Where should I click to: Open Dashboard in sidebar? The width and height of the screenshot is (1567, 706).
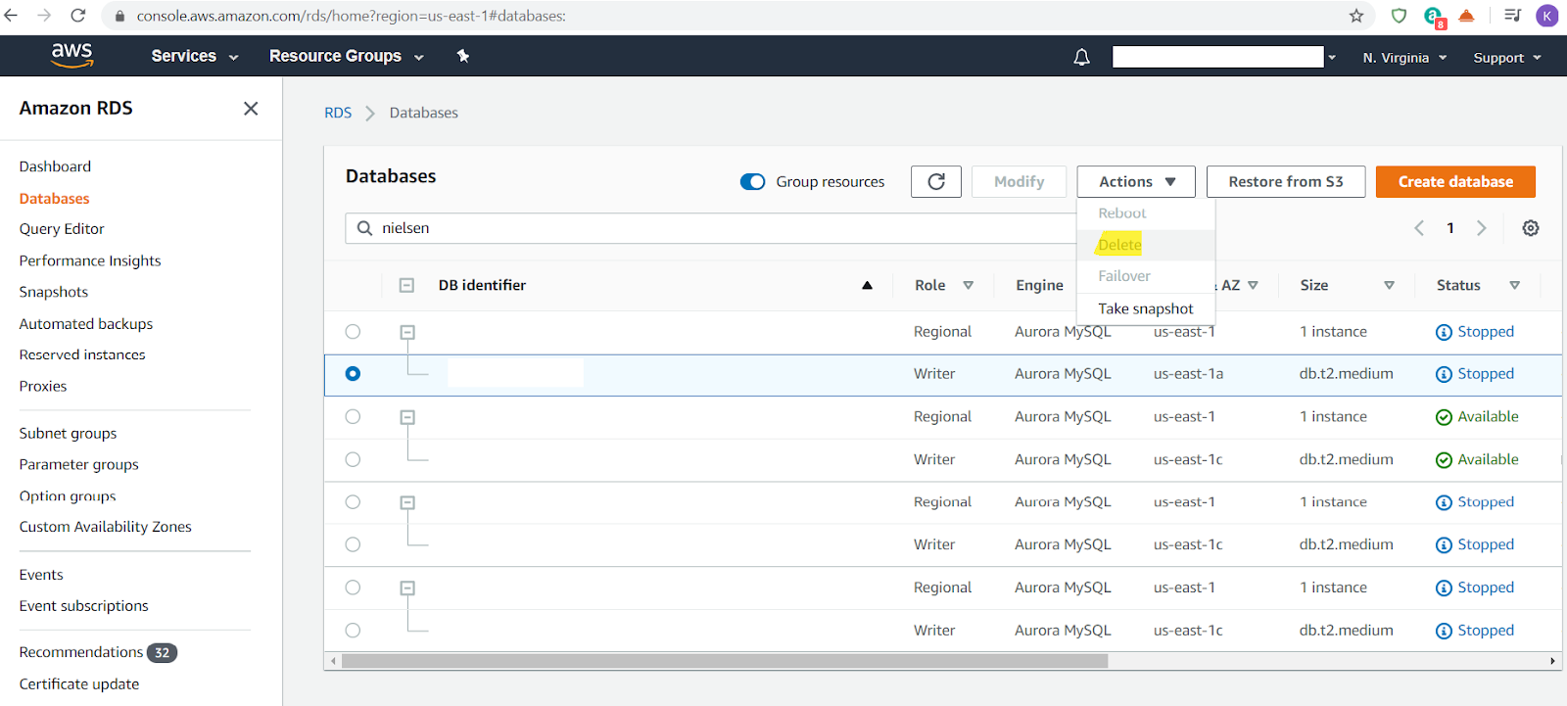coord(55,166)
